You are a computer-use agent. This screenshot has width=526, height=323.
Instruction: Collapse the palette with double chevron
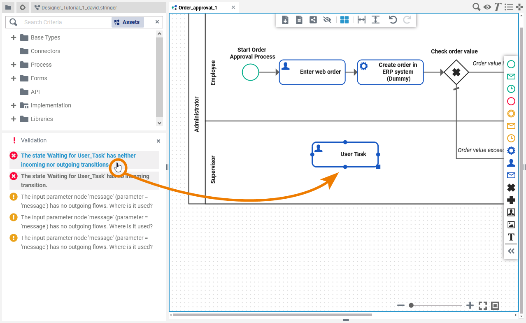tap(511, 251)
